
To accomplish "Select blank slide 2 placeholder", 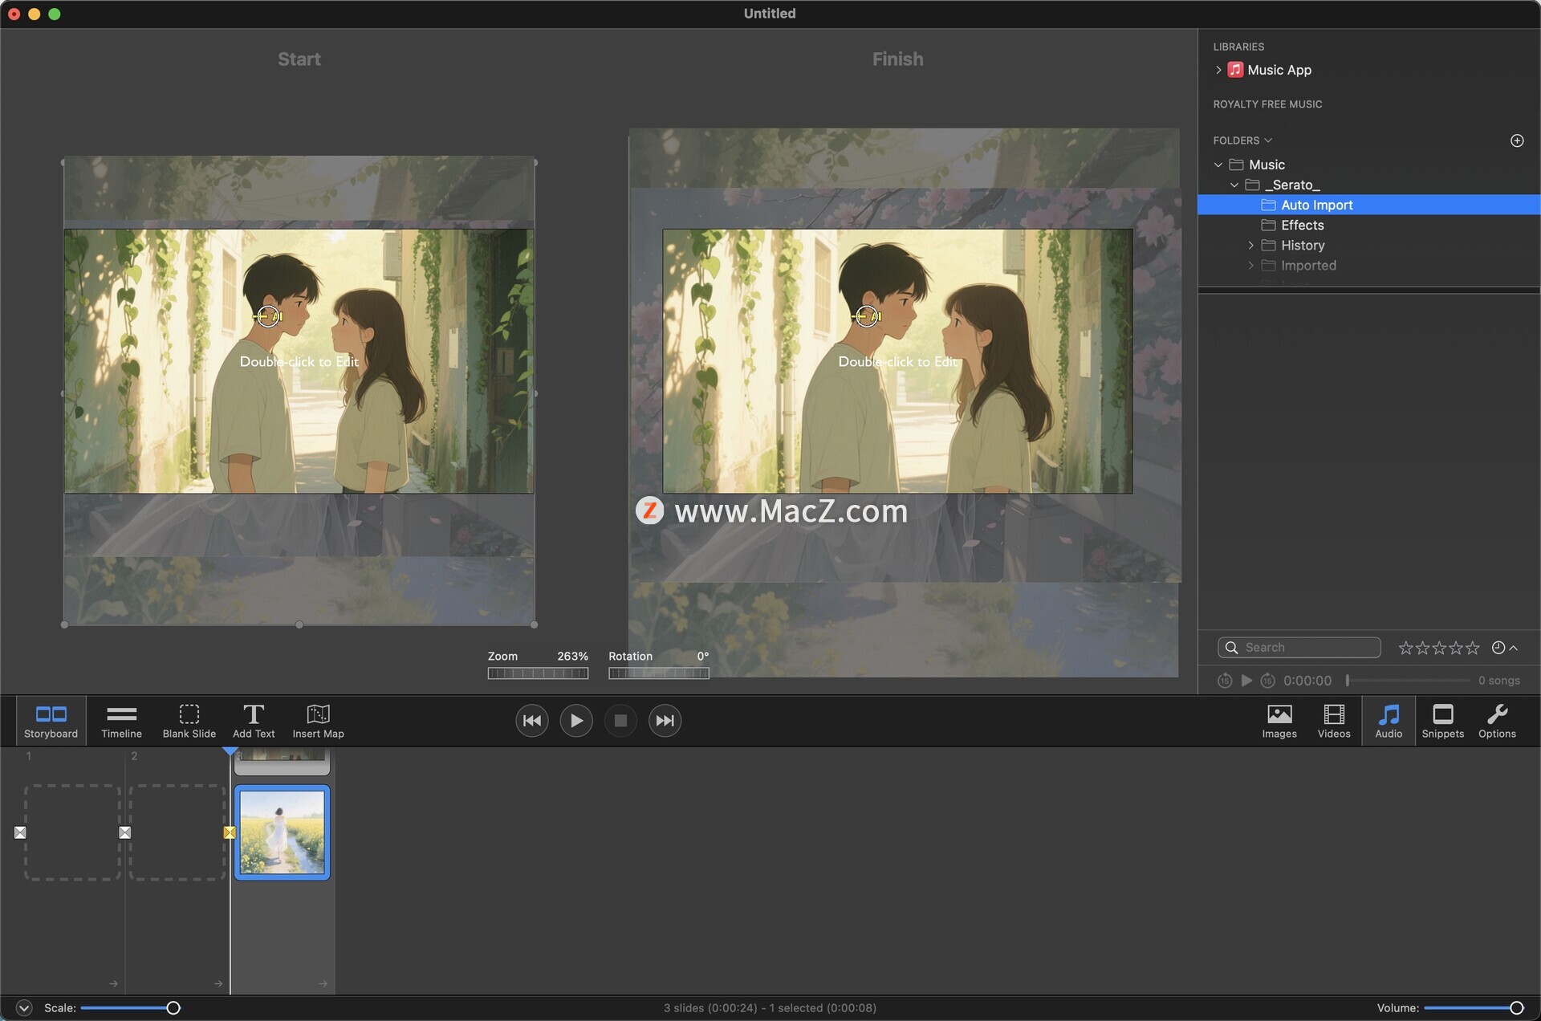I will (177, 832).
